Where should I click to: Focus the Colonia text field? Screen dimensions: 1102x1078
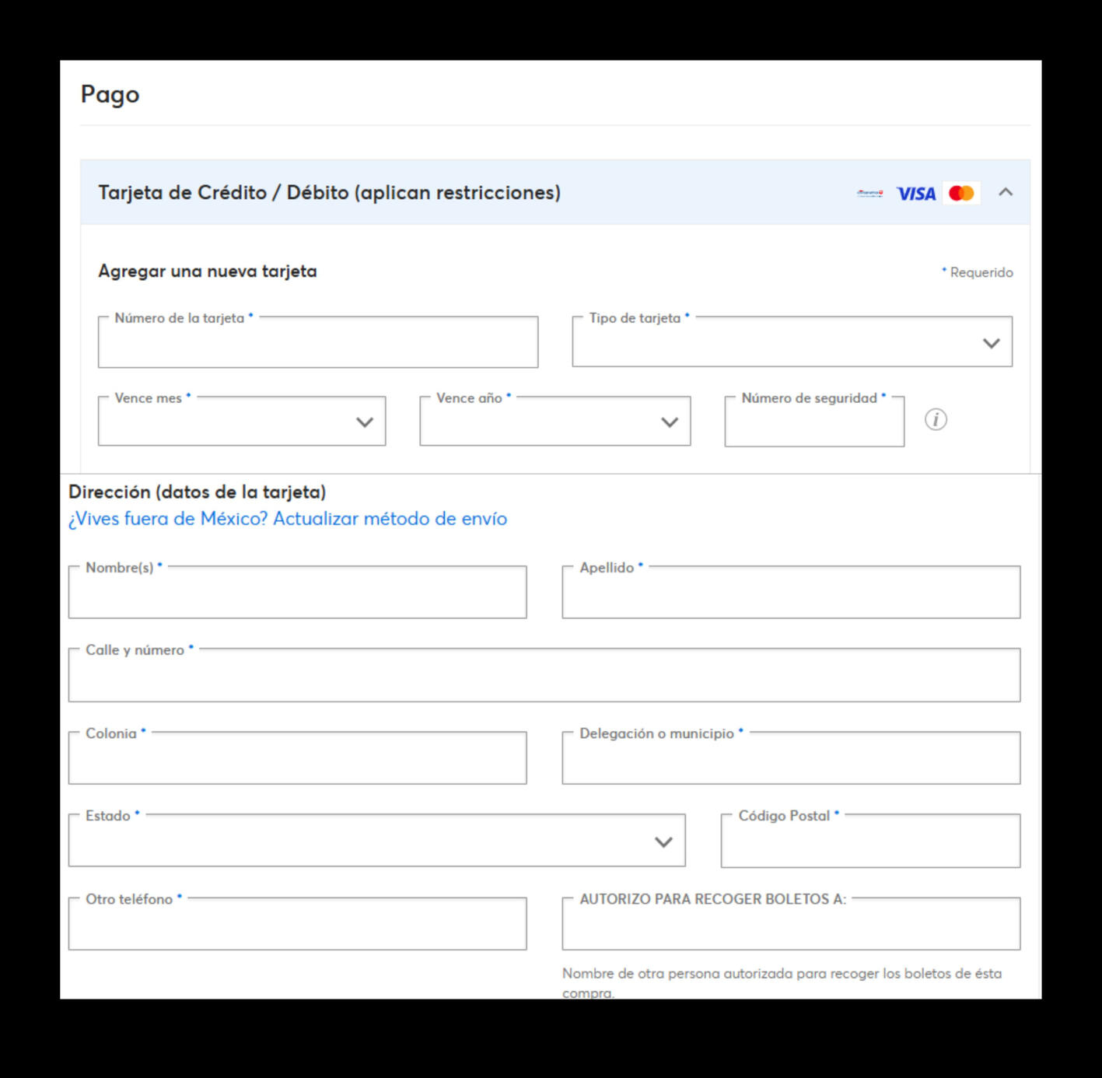pos(297,758)
